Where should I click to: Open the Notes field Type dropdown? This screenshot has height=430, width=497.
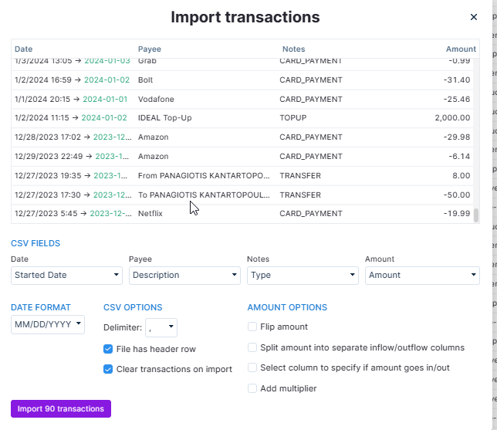[303, 275]
